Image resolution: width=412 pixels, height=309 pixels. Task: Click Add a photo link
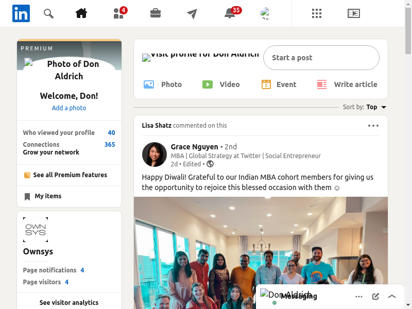click(69, 108)
